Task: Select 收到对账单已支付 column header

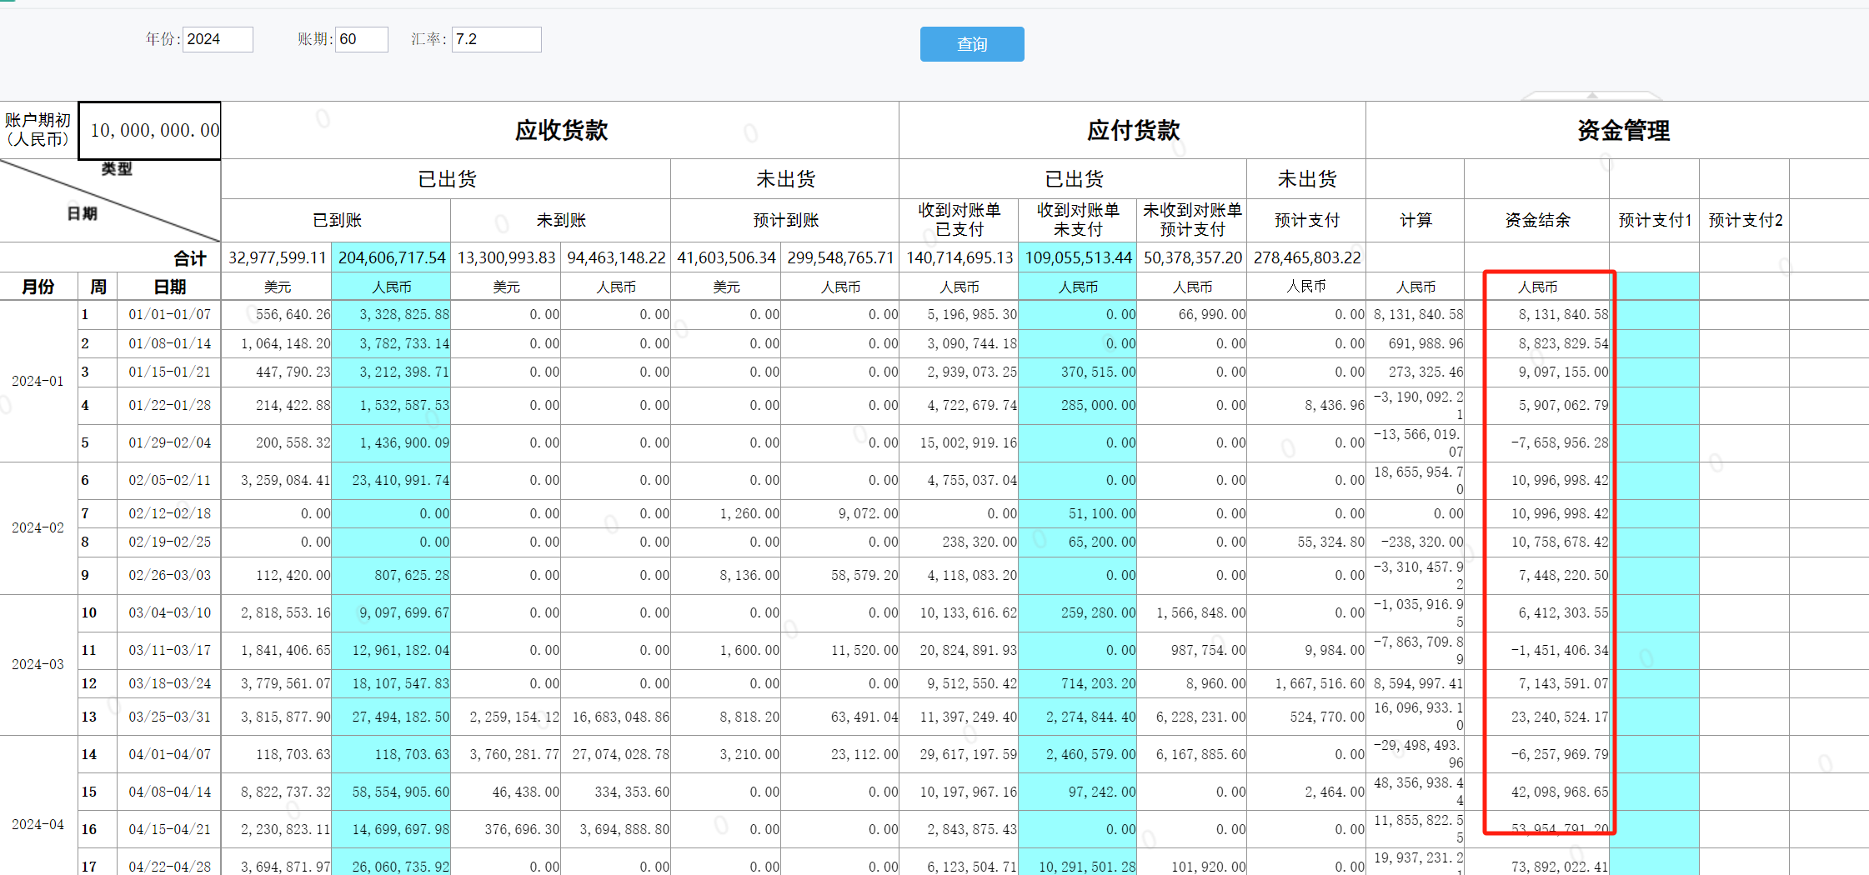Action: point(959,221)
